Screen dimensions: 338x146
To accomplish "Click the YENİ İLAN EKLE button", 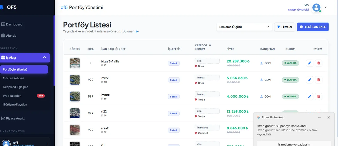I will pos(313,27).
